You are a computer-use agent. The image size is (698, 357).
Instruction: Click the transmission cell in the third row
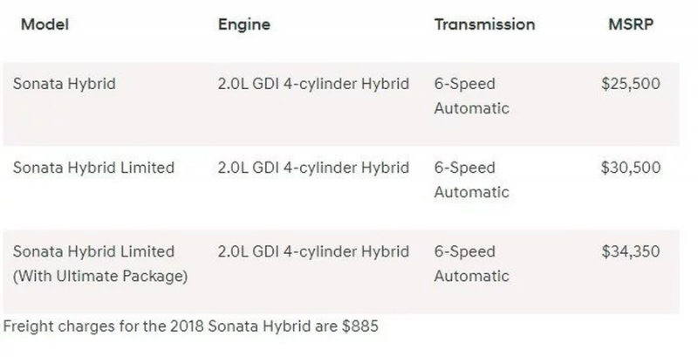(471, 263)
